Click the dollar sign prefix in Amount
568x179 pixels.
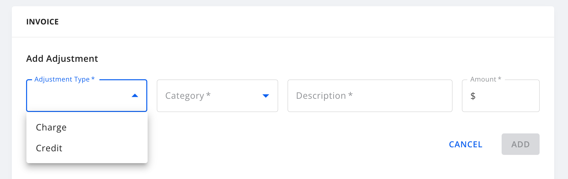[x=473, y=96]
